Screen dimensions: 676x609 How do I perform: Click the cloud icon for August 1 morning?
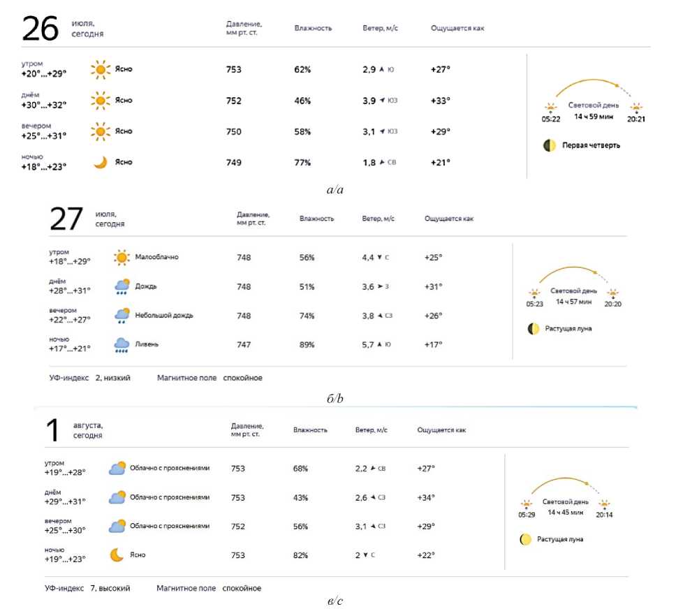[x=117, y=468]
